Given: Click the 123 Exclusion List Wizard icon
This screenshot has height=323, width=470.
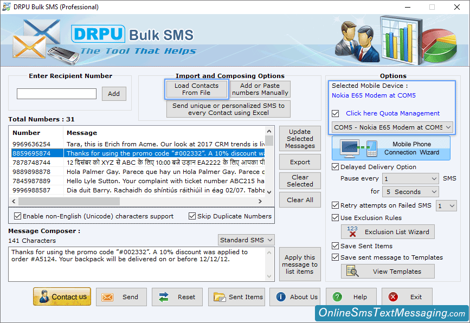Looking at the screenshot, I should [x=352, y=231].
